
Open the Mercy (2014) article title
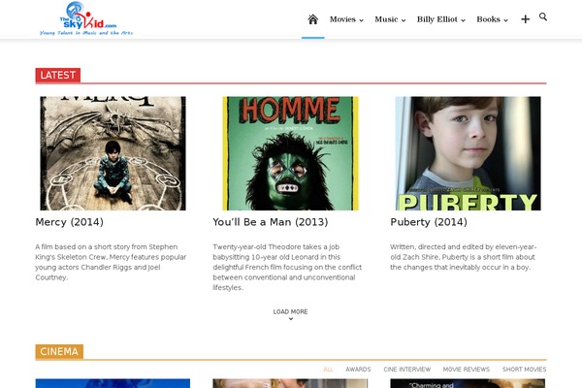(70, 222)
